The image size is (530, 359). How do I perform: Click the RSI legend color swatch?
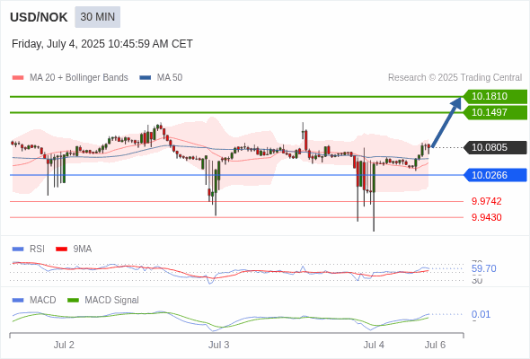coord(18,250)
